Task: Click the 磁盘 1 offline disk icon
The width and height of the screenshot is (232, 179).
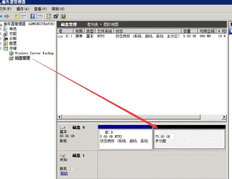Action: coord(63,155)
